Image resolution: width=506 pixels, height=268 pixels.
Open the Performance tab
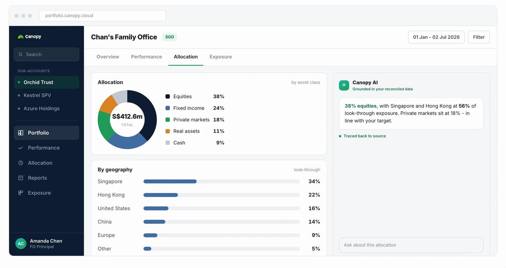pos(146,57)
